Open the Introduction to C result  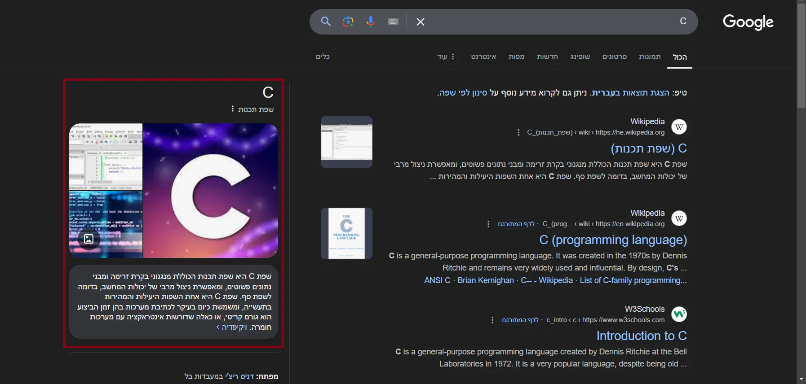[x=642, y=336]
